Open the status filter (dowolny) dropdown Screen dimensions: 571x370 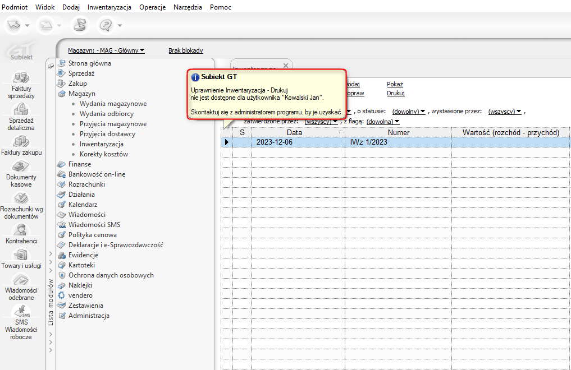coord(409,112)
